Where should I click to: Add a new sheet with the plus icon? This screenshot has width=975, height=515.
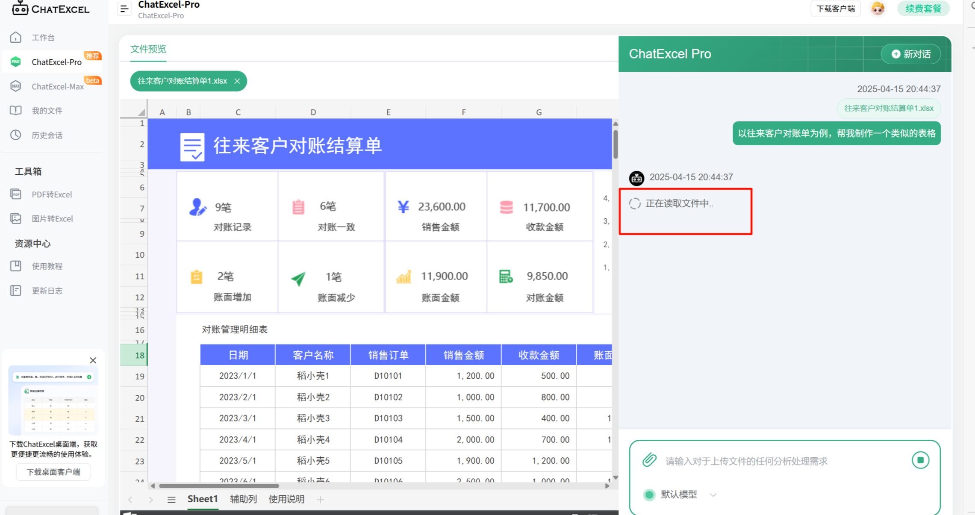321,499
